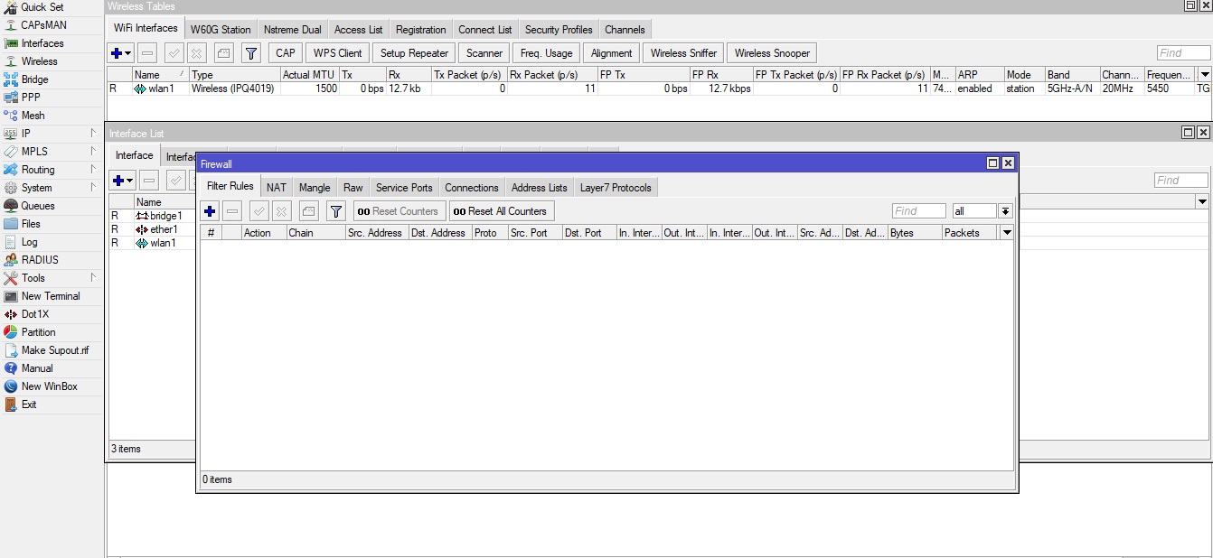
Task: Expand the Routing submenu
Action: pos(51,170)
